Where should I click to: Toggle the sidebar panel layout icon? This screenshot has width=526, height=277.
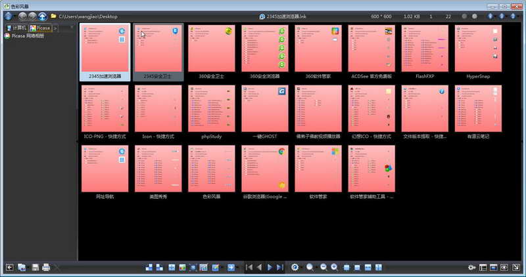pos(483,267)
